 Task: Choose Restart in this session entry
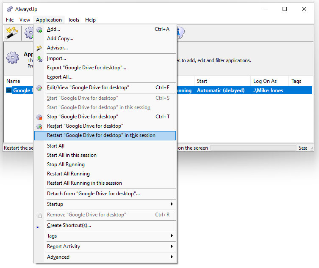point(101,136)
